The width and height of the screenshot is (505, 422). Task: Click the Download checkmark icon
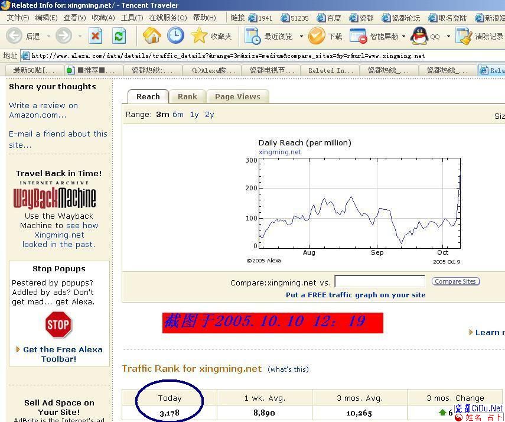pos(317,36)
